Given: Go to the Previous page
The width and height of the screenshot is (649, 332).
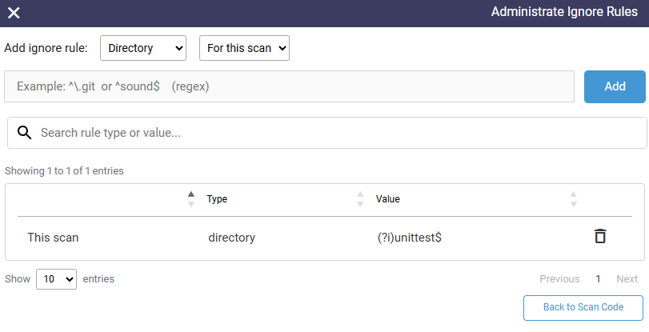Looking at the screenshot, I should (x=559, y=279).
